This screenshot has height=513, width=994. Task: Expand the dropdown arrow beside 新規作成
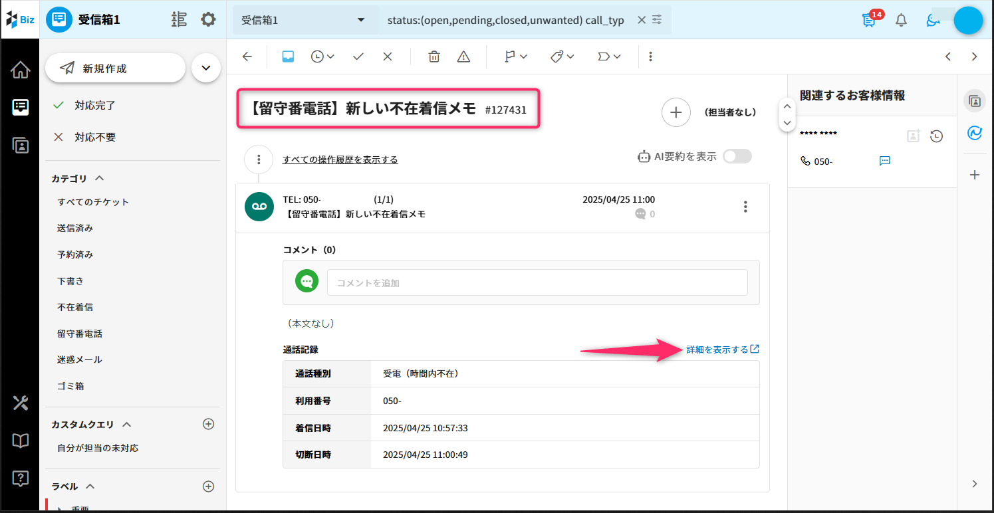(206, 68)
